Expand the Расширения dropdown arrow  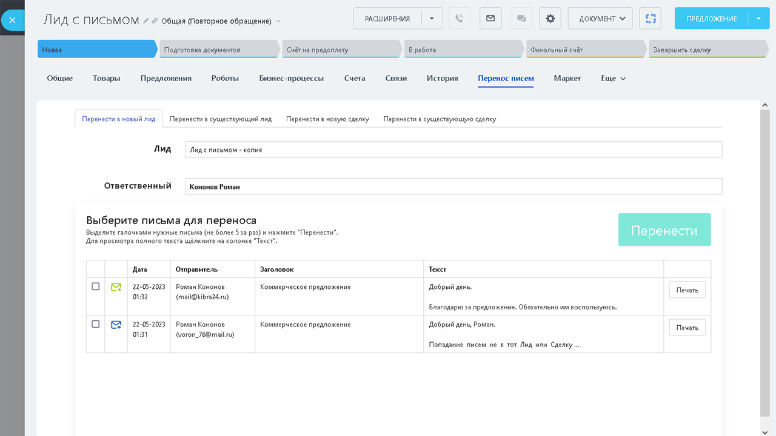click(x=432, y=19)
